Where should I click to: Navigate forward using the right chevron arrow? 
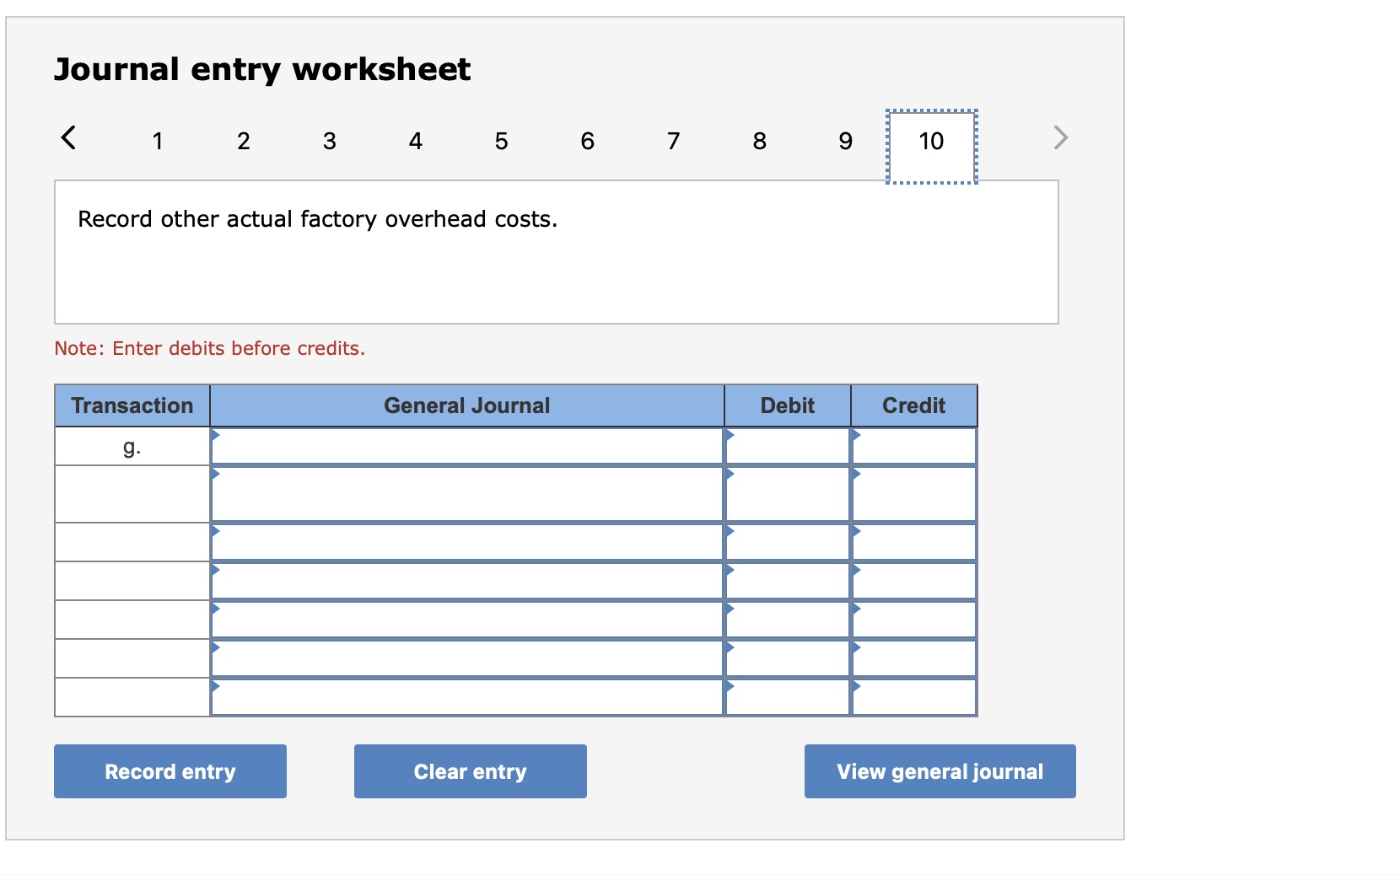pyautogui.click(x=1059, y=137)
